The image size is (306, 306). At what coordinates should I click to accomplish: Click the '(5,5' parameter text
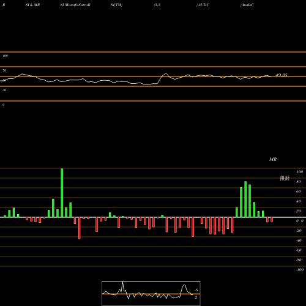point(157,5)
